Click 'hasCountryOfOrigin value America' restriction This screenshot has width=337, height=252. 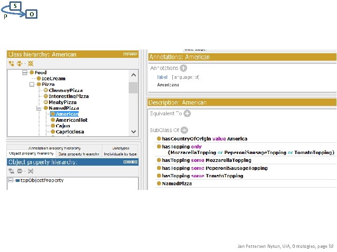205,139
